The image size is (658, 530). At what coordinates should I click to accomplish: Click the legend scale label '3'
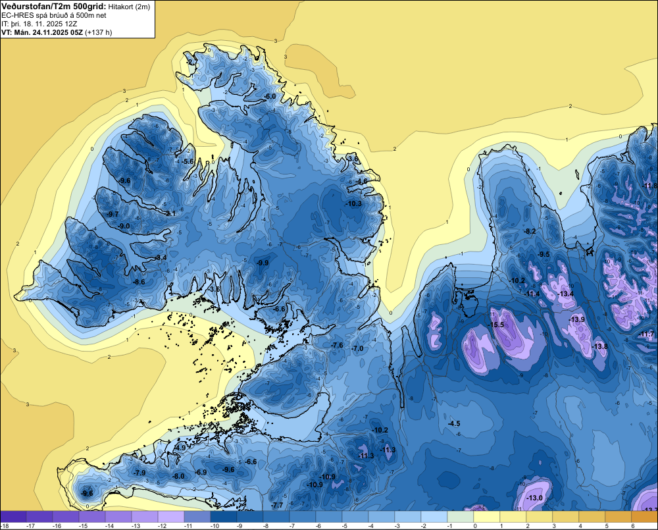(x=554, y=526)
